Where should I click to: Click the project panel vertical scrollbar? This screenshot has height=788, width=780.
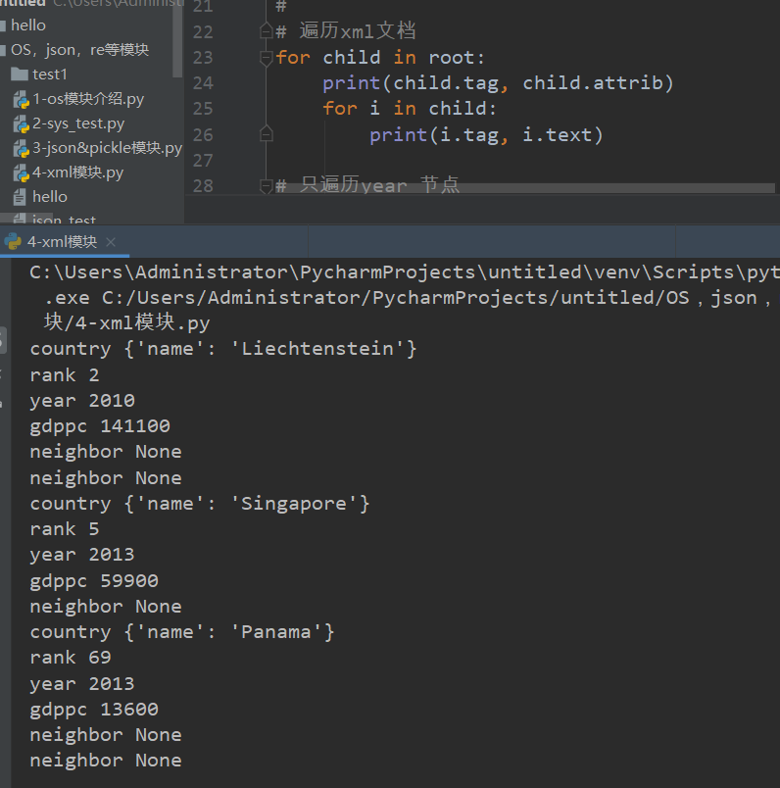[177, 38]
